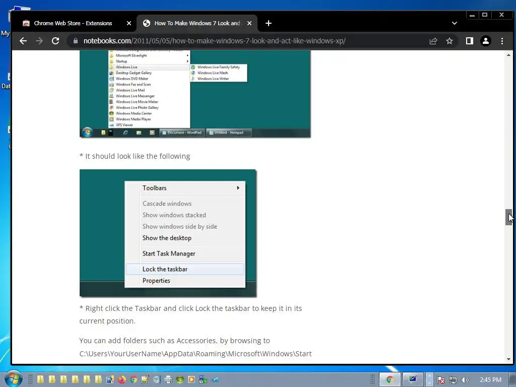Switch to Chrome Web Store - Extensions tab

74,23
